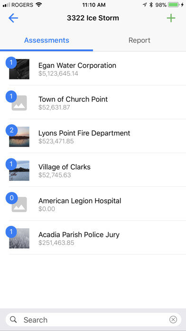The height and width of the screenshot is (331, 186).
Task: Open the Egan Water Corporation assessment
Action: [x=93, y=69]
